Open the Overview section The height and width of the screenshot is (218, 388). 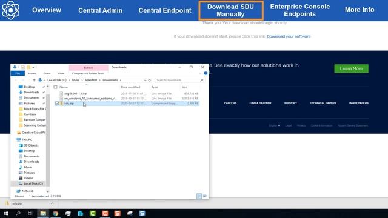(x=47, y=10)
